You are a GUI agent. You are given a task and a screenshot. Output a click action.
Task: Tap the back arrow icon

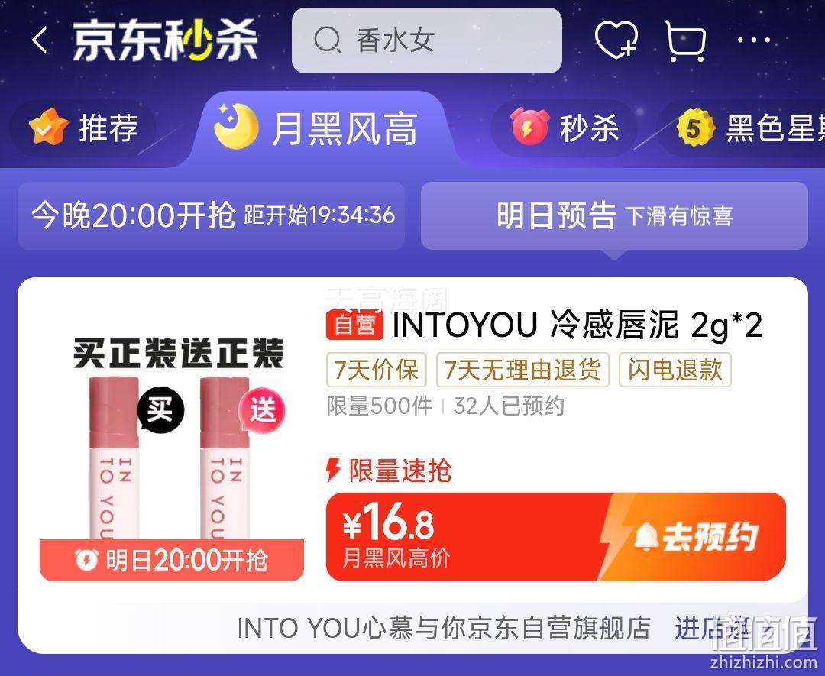(40, 40)
